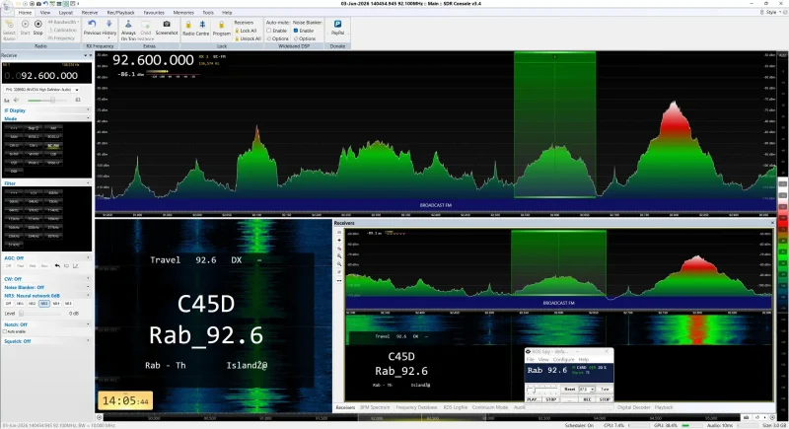The height and width of the screenshot is (429, 789).
Task: Enable the Auto mute checkbox
Action: [x=269, y=31]
